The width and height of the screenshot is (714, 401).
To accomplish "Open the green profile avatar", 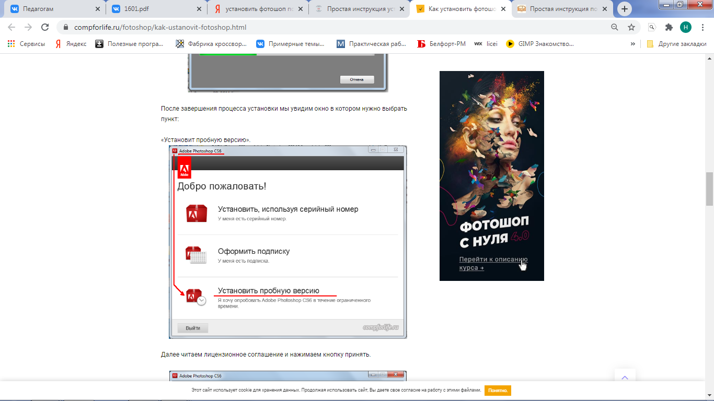I will point(686,27).
